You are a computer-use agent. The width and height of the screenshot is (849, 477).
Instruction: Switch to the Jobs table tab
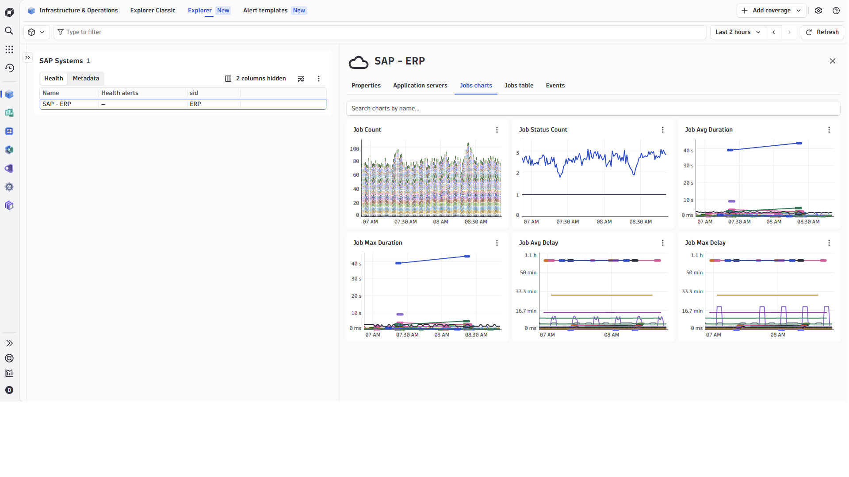(x=519, y=86)
